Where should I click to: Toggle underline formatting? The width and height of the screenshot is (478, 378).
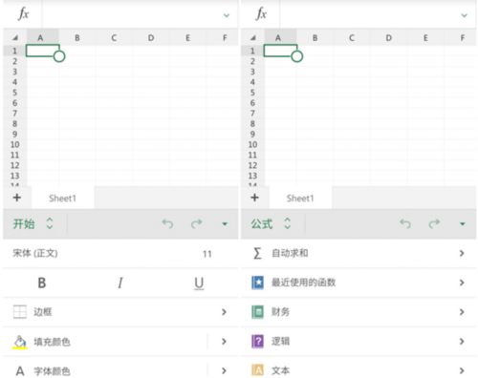(x=199, y=283)
